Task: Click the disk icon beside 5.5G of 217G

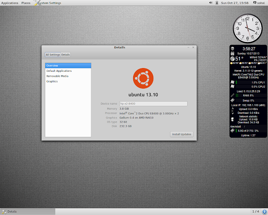Action: point(232,131)
